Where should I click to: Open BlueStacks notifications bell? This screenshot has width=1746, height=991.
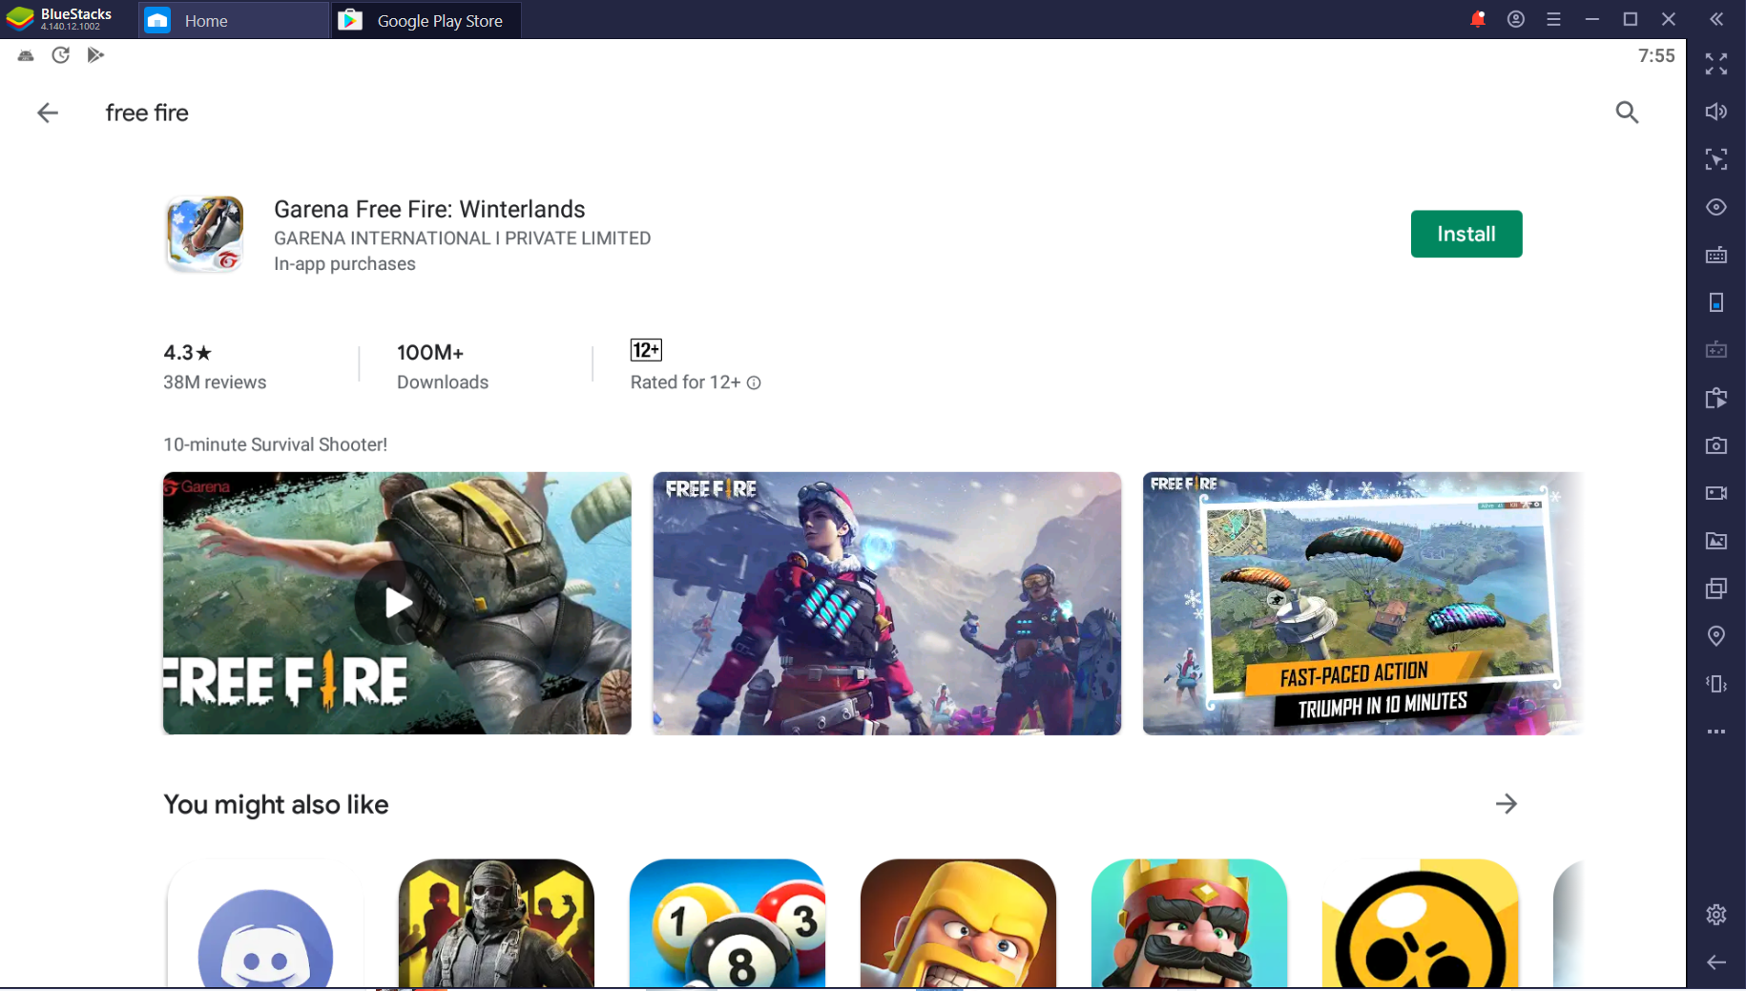coord(1478,19)
